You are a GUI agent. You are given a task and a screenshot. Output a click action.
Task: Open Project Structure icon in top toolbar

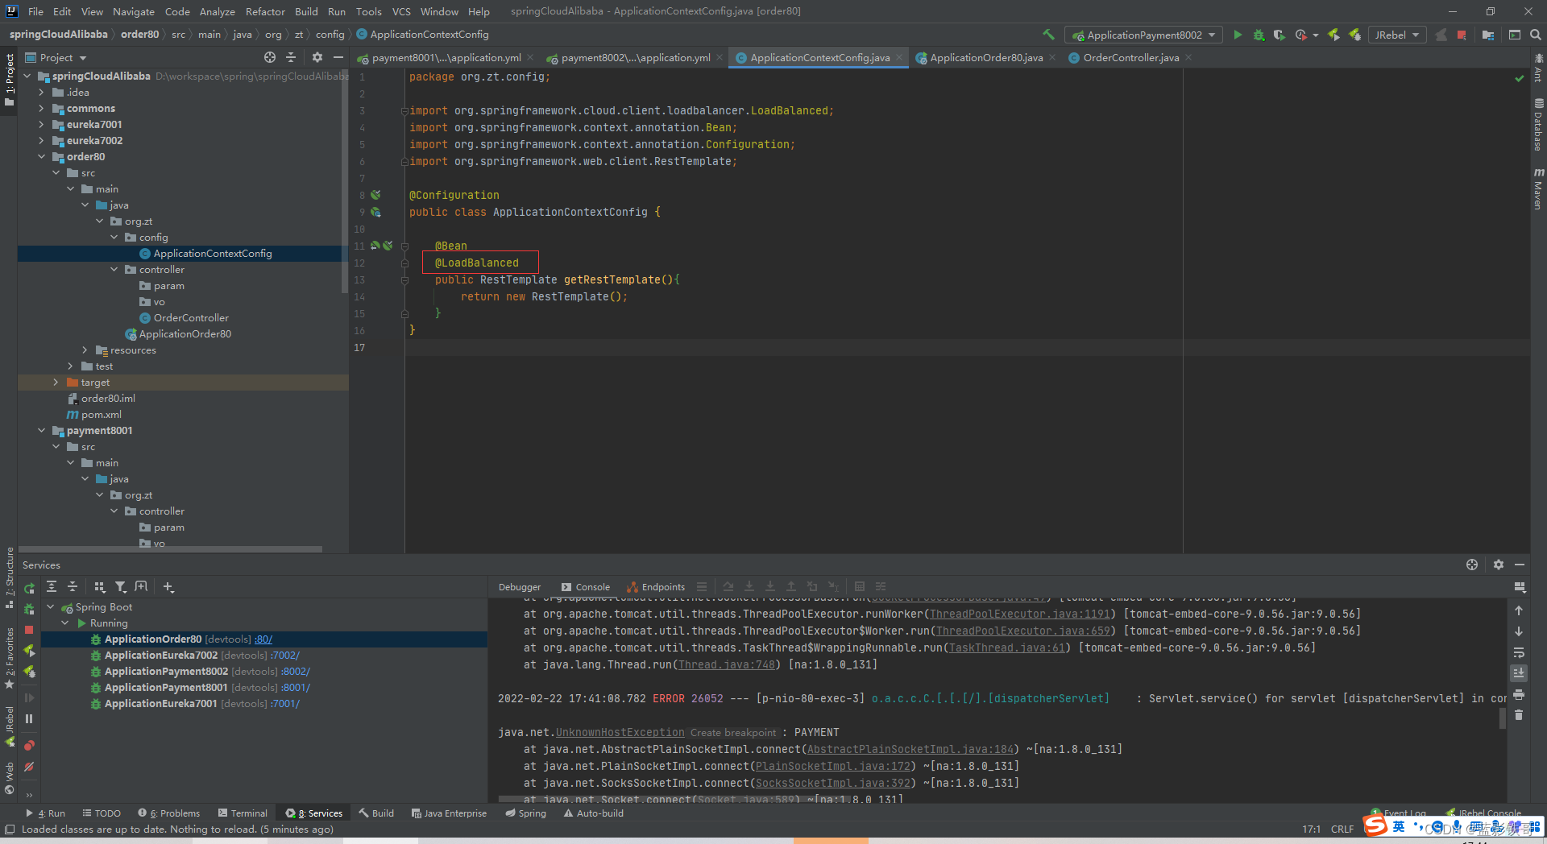point(1488,35)
